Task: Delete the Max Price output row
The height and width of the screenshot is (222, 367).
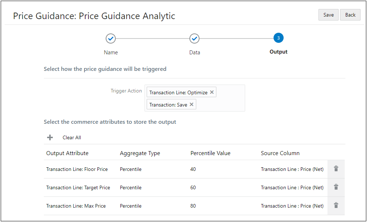Action: pos(336,205)
